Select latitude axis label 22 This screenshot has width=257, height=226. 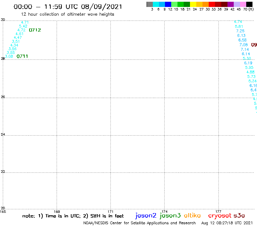(3, 171)
